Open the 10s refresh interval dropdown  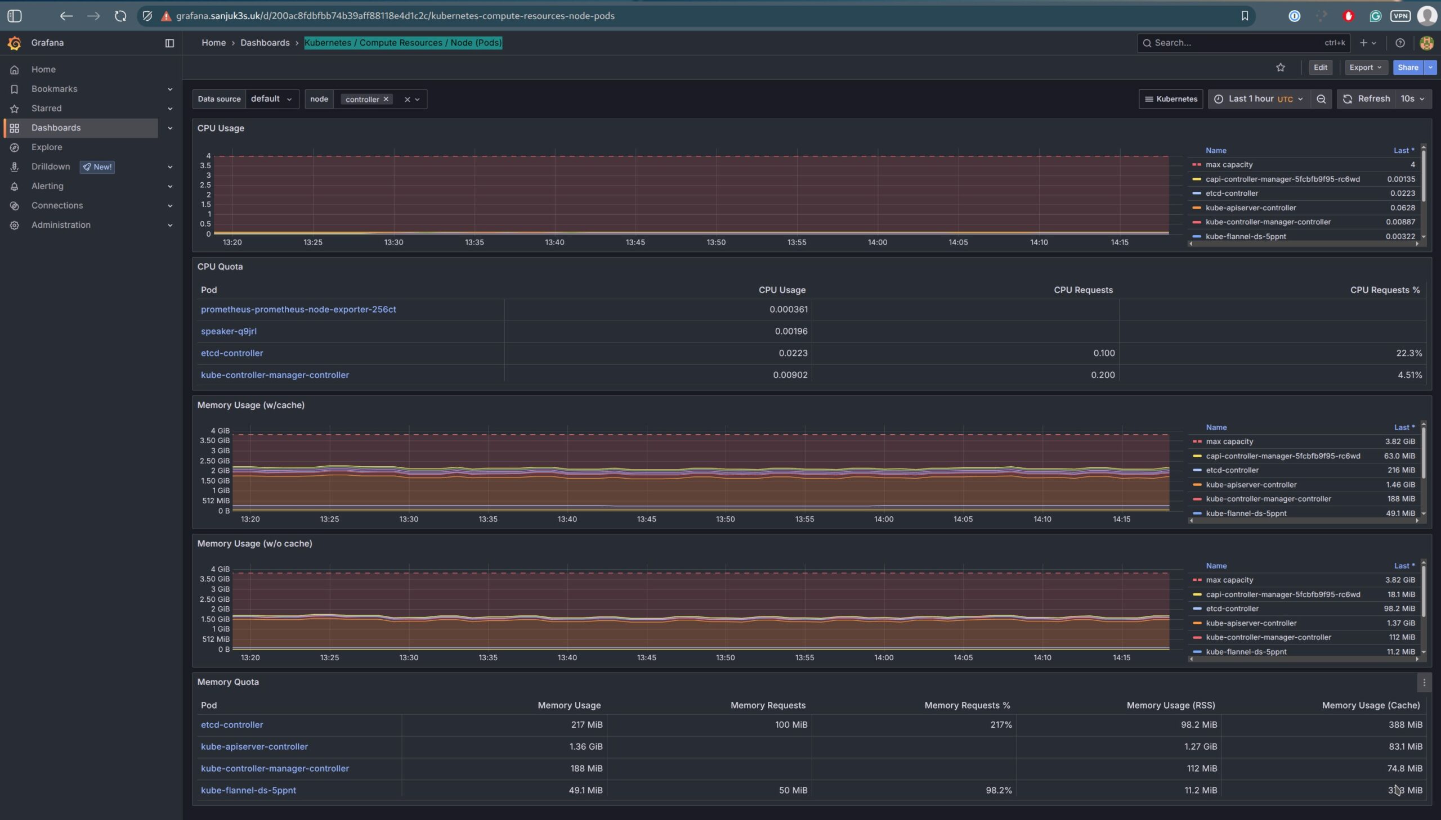point(1413,99)
